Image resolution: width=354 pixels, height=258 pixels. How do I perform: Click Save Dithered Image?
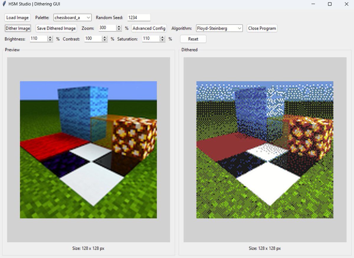56,28
